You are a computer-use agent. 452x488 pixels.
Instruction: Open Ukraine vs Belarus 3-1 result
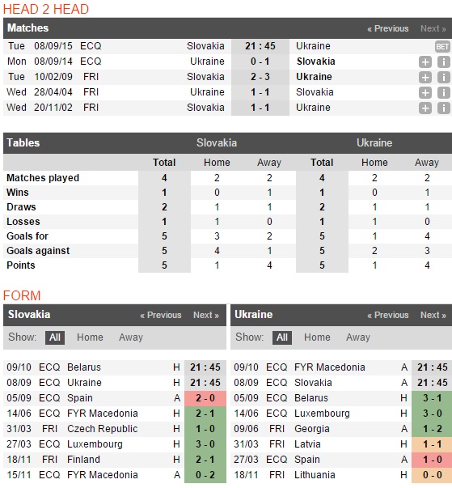[x=432, y=398]
